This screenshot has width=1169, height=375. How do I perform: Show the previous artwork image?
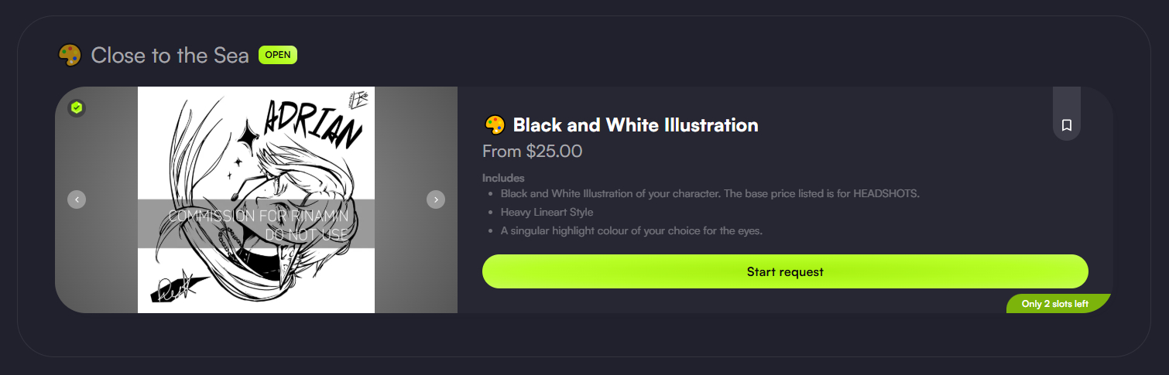coord(77,199)
